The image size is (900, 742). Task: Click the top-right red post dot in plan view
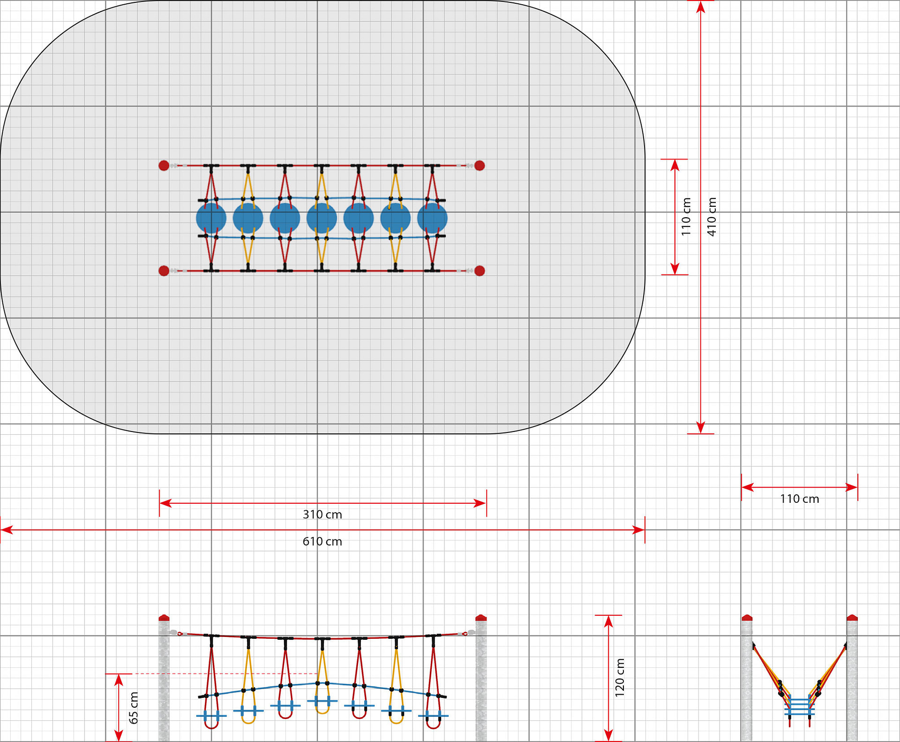pos(480,166)
